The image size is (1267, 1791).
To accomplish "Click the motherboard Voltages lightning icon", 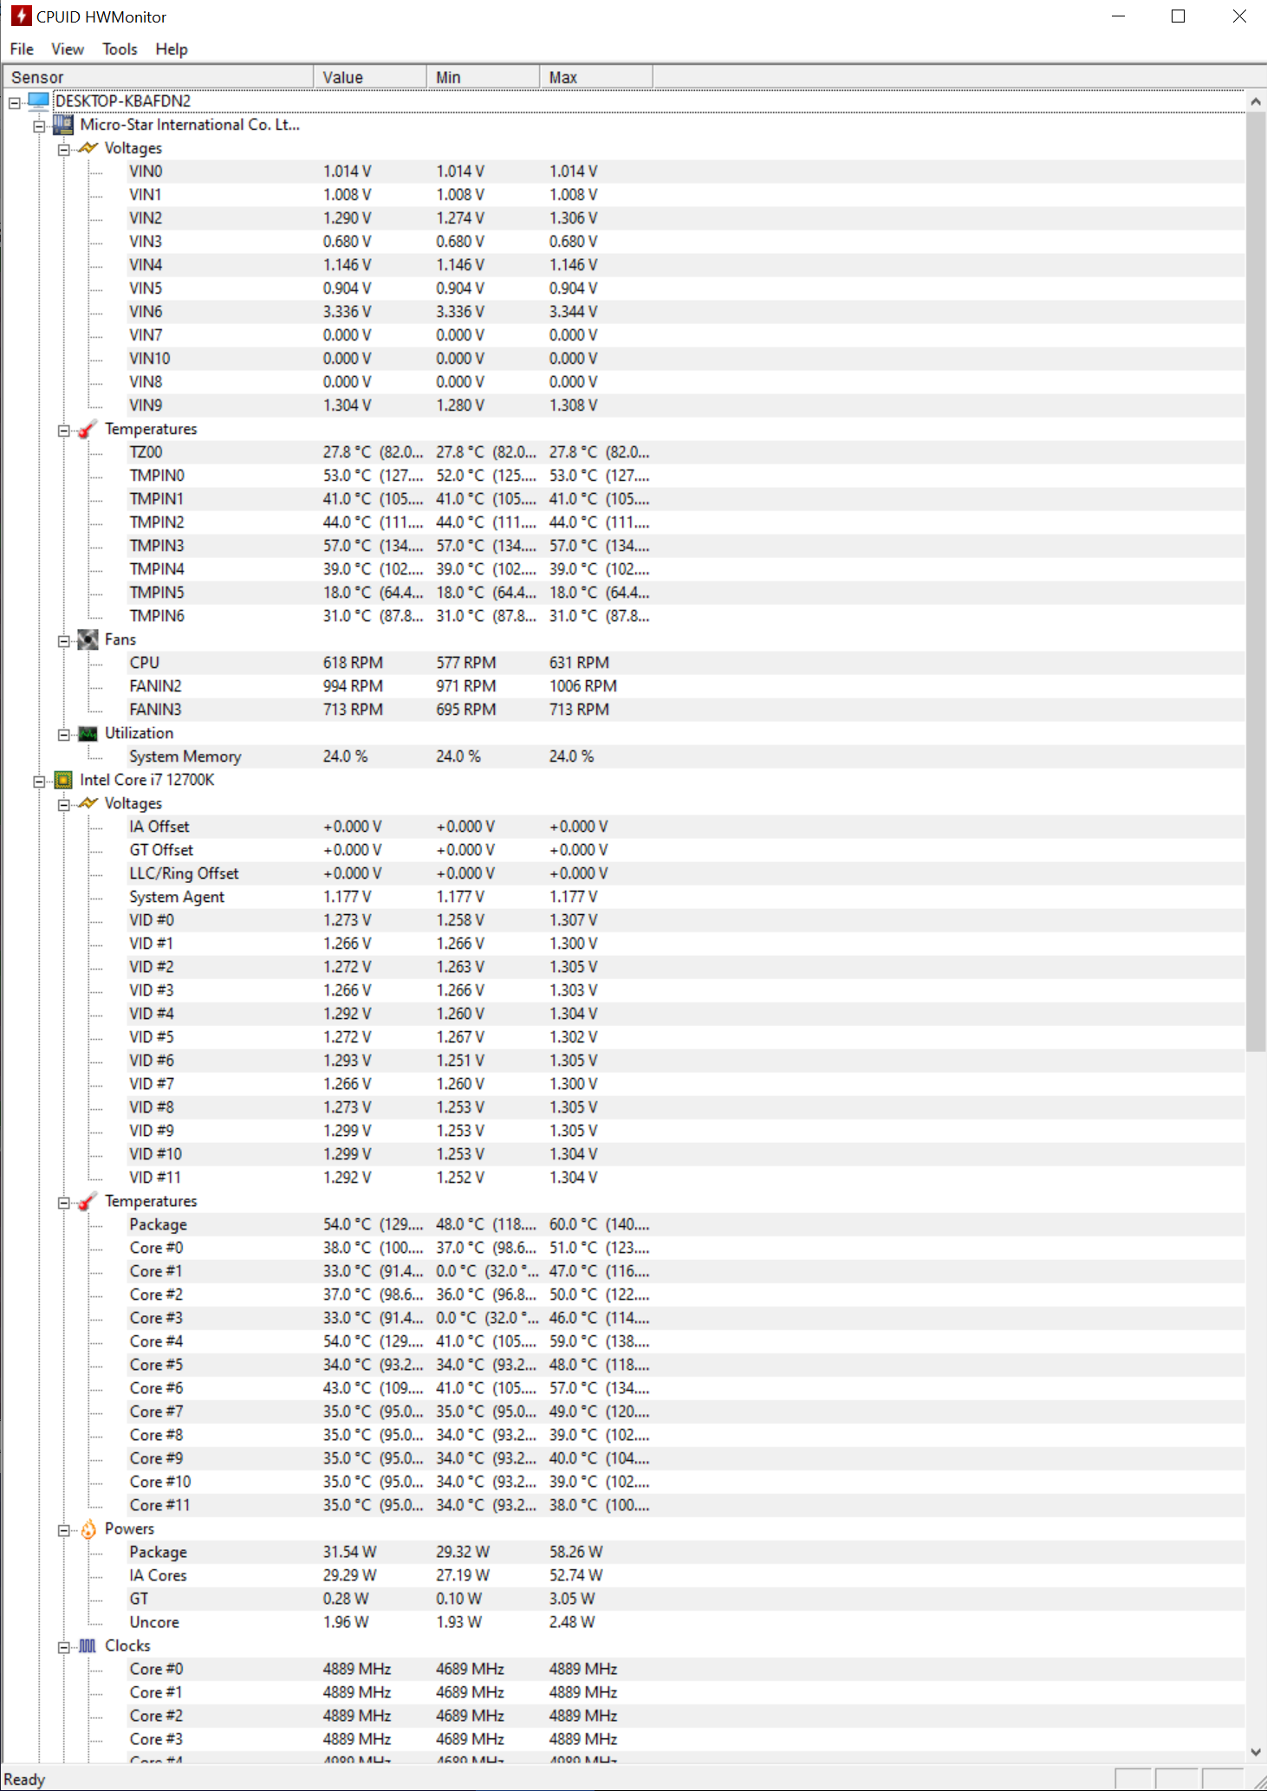I will tap(88, 148).
